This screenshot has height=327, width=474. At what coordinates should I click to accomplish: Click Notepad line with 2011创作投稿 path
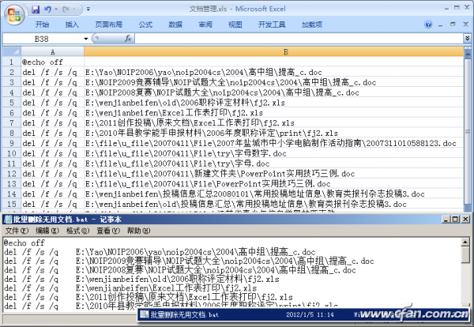[x=149, y=297]
